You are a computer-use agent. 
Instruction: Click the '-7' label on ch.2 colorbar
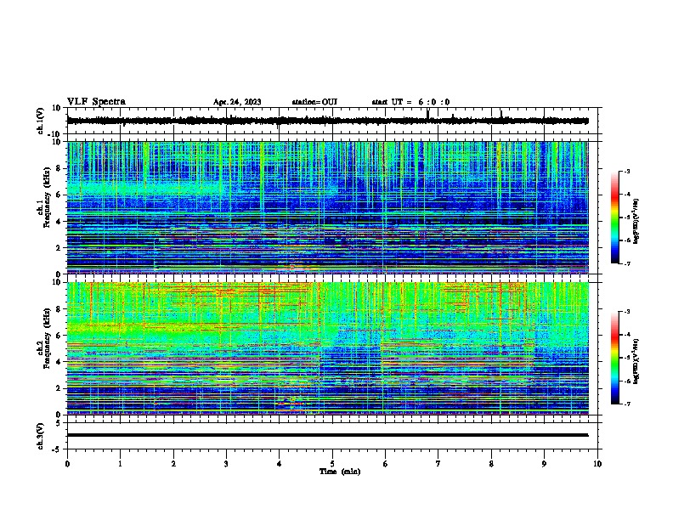pyautogui.click(x=626, y=404)
